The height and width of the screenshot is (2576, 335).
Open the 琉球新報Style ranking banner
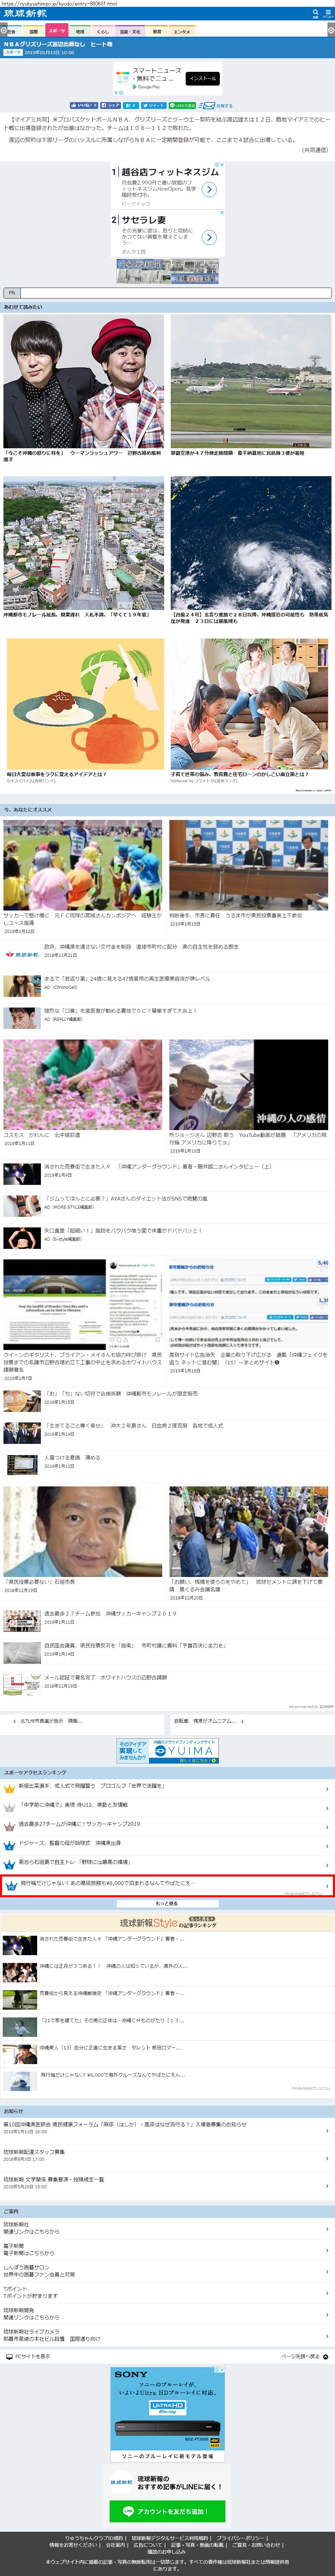(x=167, y=1922)
